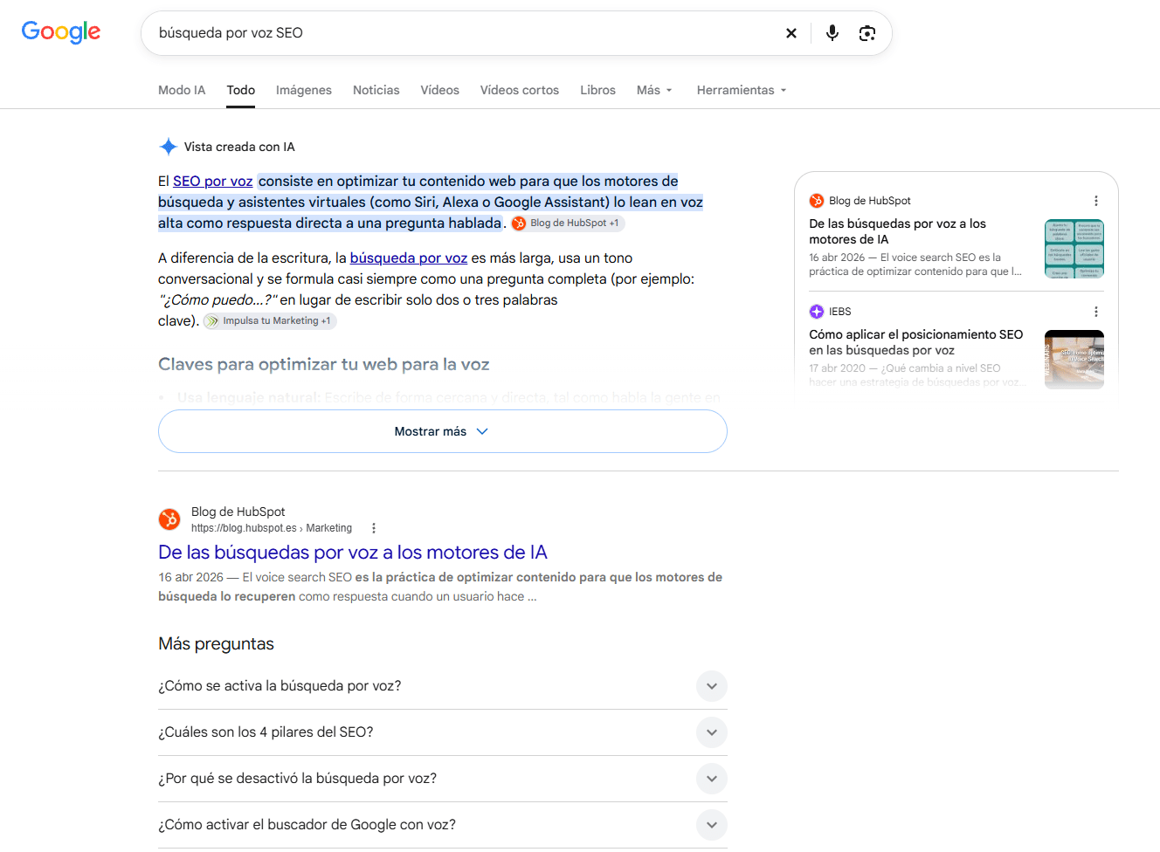Open 'búsqueda por voz' link in AI overview
This screenshot has width=1160, height=852.
409,258
